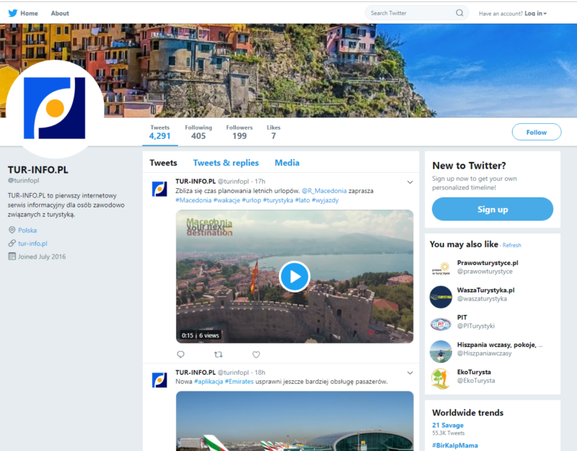The image size is (577, 451).
Task: Open the #BirKalpMama trend
Action: point(455,445)
